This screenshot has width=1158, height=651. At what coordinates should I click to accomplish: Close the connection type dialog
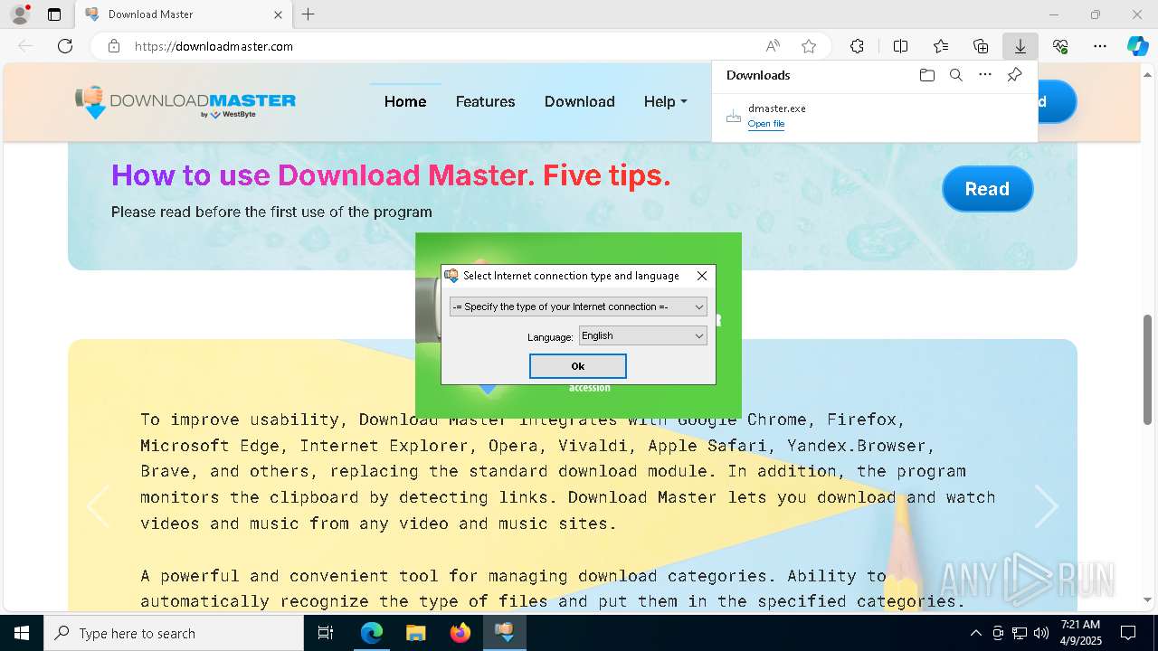701,276
